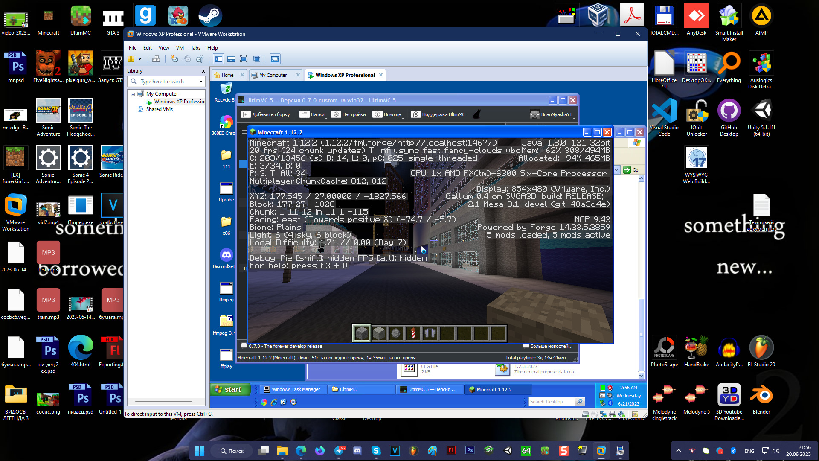Open Настройки settings in UltimMC
The width and height of the screenshot is (819, 461).
349,114
